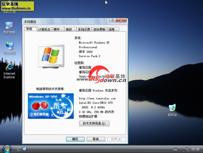Select the 系统还原 tab

coord(84,29)
